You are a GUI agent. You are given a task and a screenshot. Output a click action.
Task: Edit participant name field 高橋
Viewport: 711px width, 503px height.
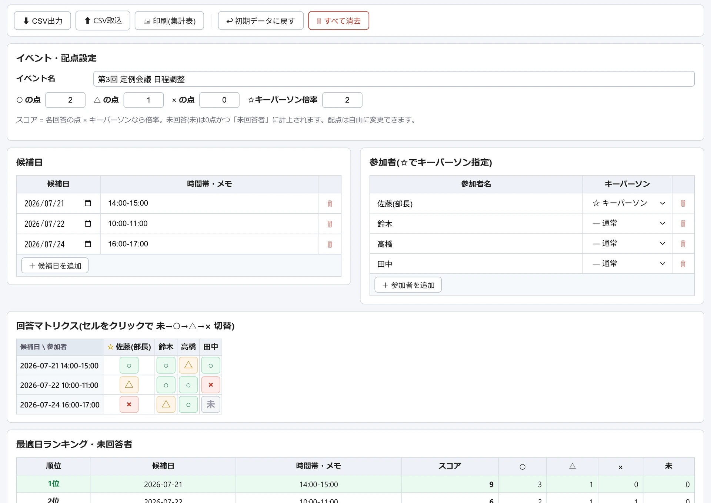476,244
